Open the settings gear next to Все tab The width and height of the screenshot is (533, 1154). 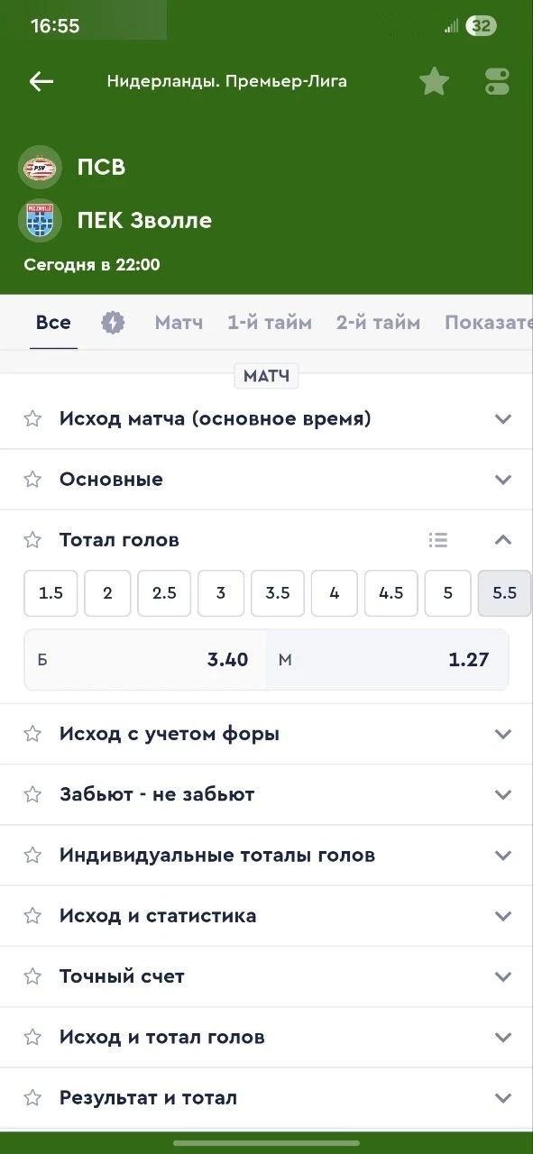click(x=113, y=321)
